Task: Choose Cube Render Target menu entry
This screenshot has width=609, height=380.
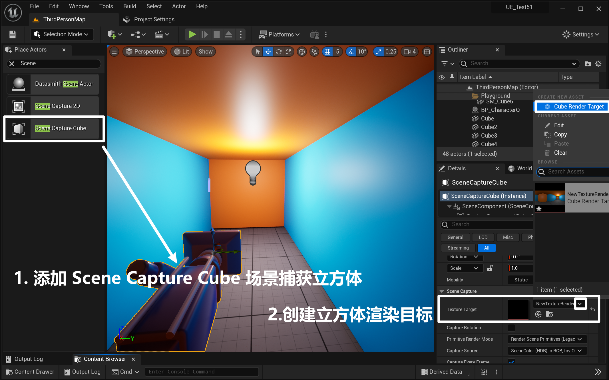Action: coord(578,107)
